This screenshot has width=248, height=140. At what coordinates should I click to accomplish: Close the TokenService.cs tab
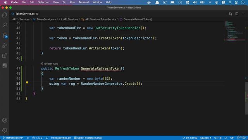(x=37, y=14)
